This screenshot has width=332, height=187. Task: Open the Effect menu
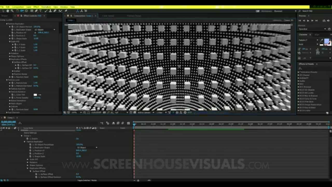(36, 7)
